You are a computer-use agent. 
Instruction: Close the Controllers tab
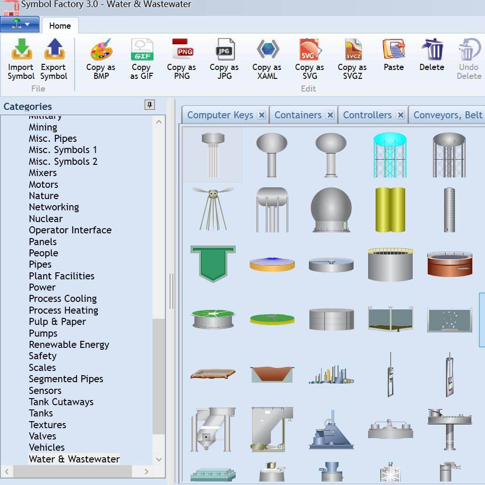400,115
